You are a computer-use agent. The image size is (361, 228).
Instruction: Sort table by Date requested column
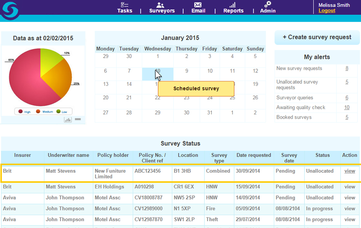click(x=254, y=155)
